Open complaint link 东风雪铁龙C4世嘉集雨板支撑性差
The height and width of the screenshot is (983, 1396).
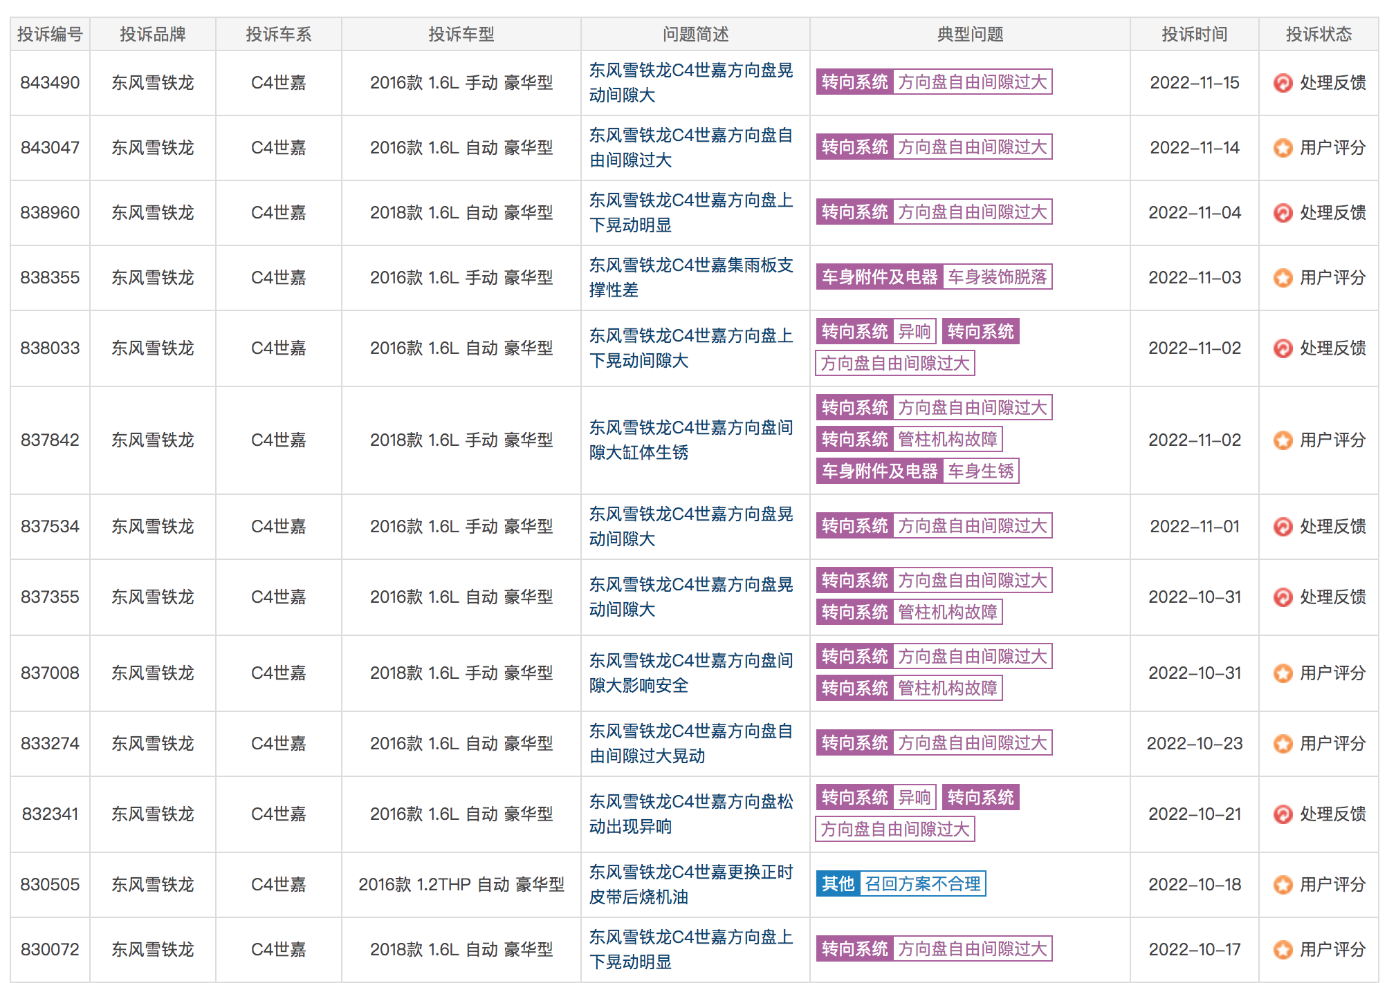pyautogui.click(x=691, y=277)
